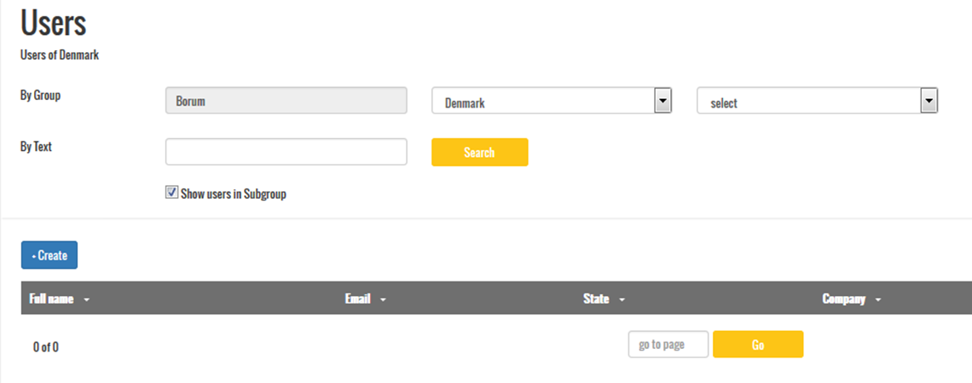Click the sort arrow beside State

pyautogui.click(x=622, y=299)
